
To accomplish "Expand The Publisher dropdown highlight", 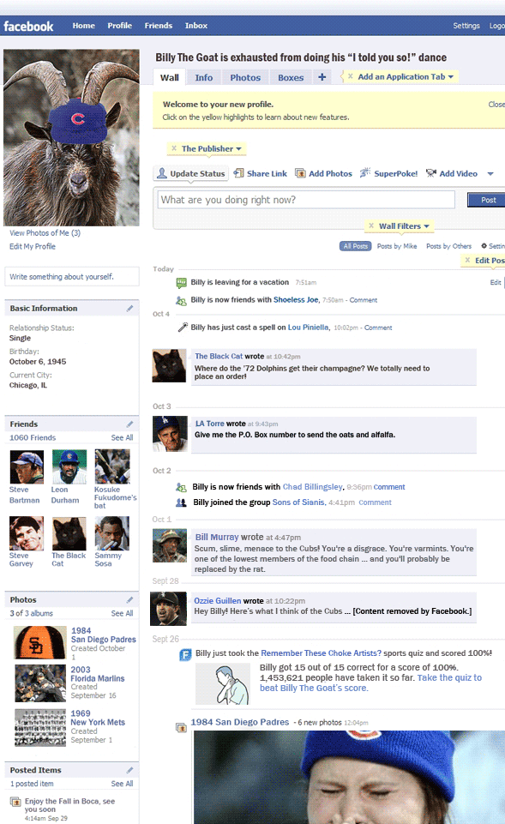I will 210,148.
